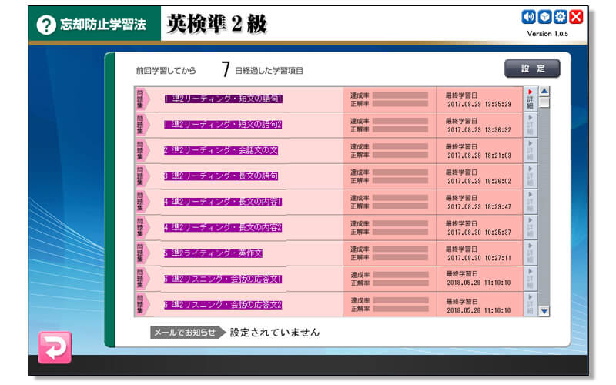The image size is (616, 385).
Task: Click 問題集 tag icon beside 長文の語句
Action: (142, 176)
